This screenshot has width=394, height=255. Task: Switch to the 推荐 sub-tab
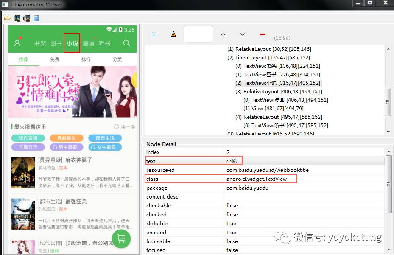pyautogui.click(x=24, y=59)
